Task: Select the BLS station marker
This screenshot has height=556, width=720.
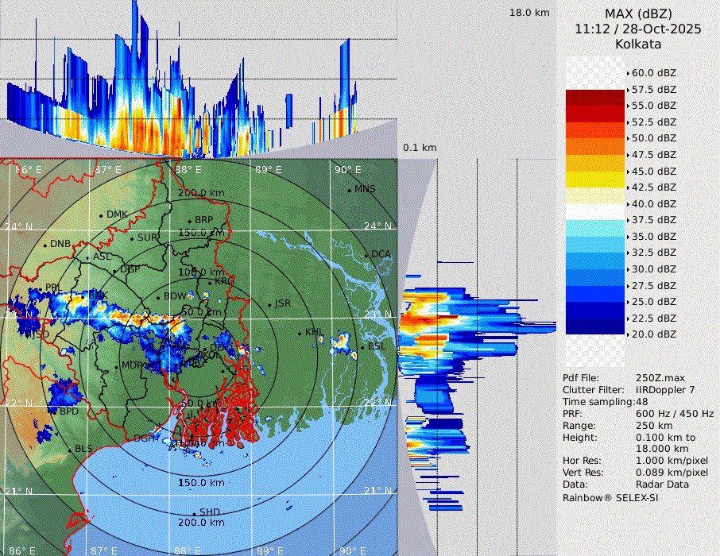Action: point(68,450)
